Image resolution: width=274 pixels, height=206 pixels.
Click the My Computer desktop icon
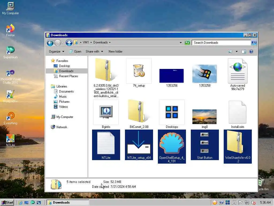pyautogui.click(x=10, y=8)
